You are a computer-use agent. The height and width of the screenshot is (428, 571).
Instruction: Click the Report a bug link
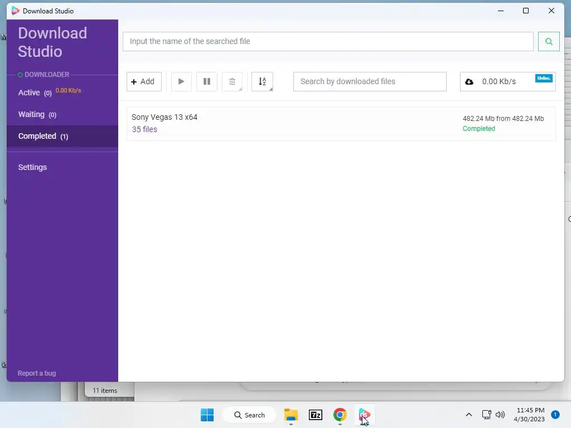pyautogui.click(x=37, y=373)
